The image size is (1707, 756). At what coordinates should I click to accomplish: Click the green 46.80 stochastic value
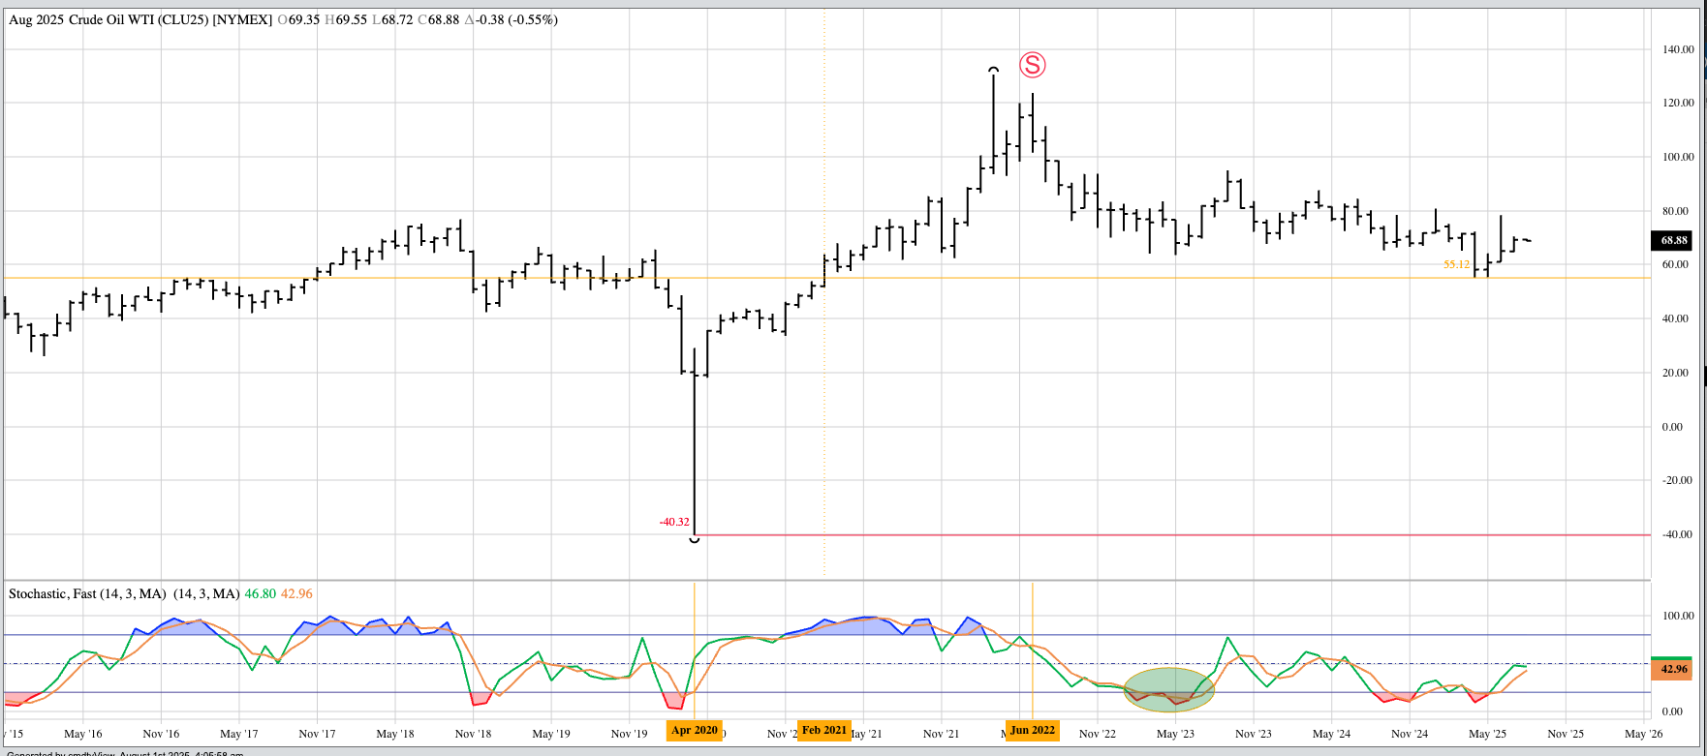pos(261,593)
